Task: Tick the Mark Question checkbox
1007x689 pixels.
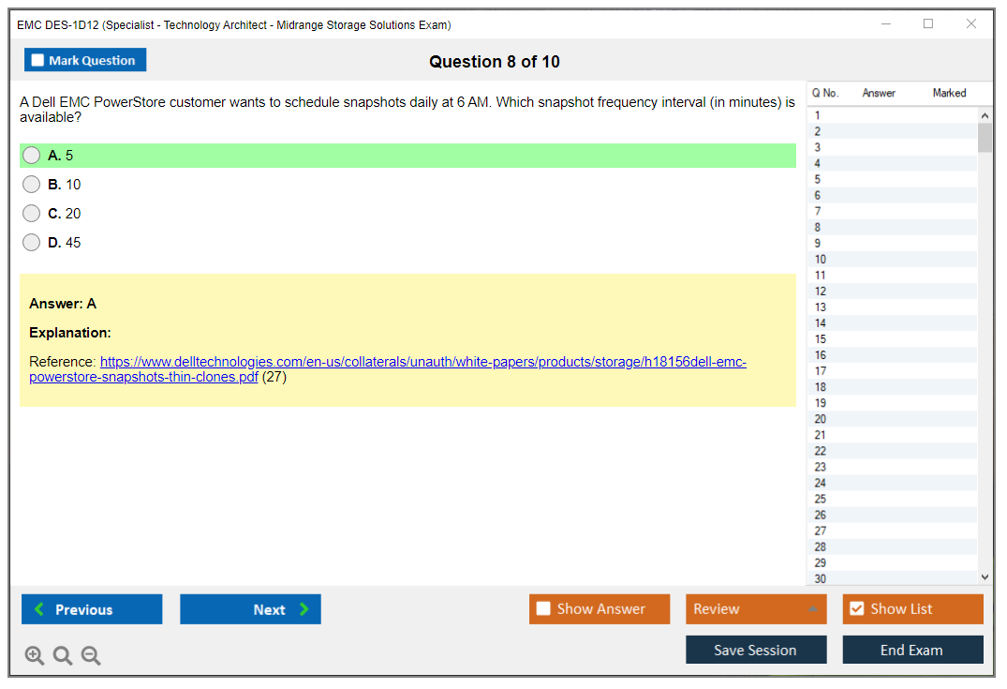Action: click(x=38, y=60)
